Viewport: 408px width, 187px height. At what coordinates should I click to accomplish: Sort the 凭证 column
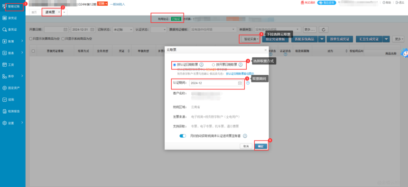click(129, 51)
